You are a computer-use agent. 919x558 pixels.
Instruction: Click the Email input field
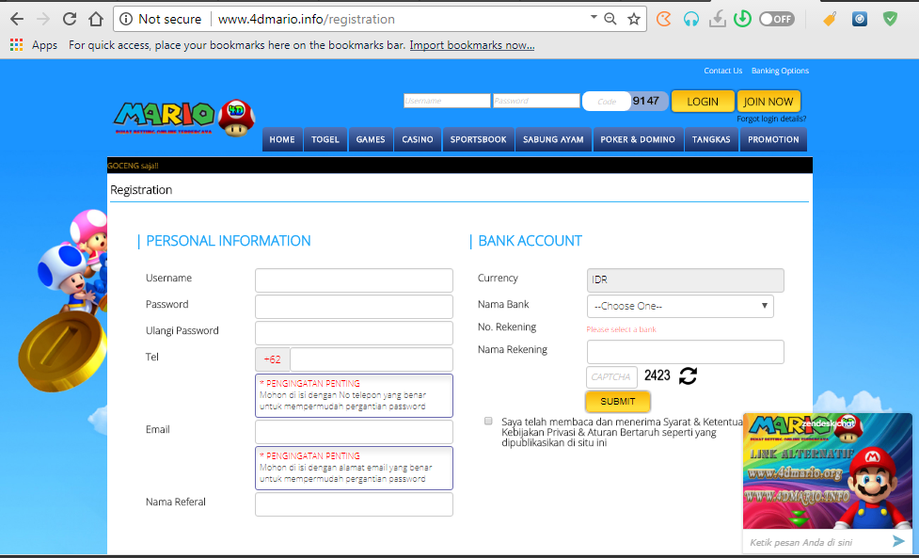point(354,432)
